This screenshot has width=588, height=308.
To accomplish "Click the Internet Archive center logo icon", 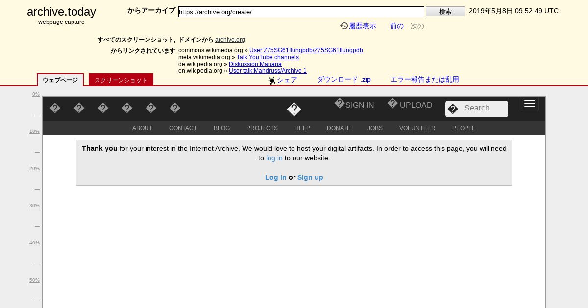I will [294, 110].
